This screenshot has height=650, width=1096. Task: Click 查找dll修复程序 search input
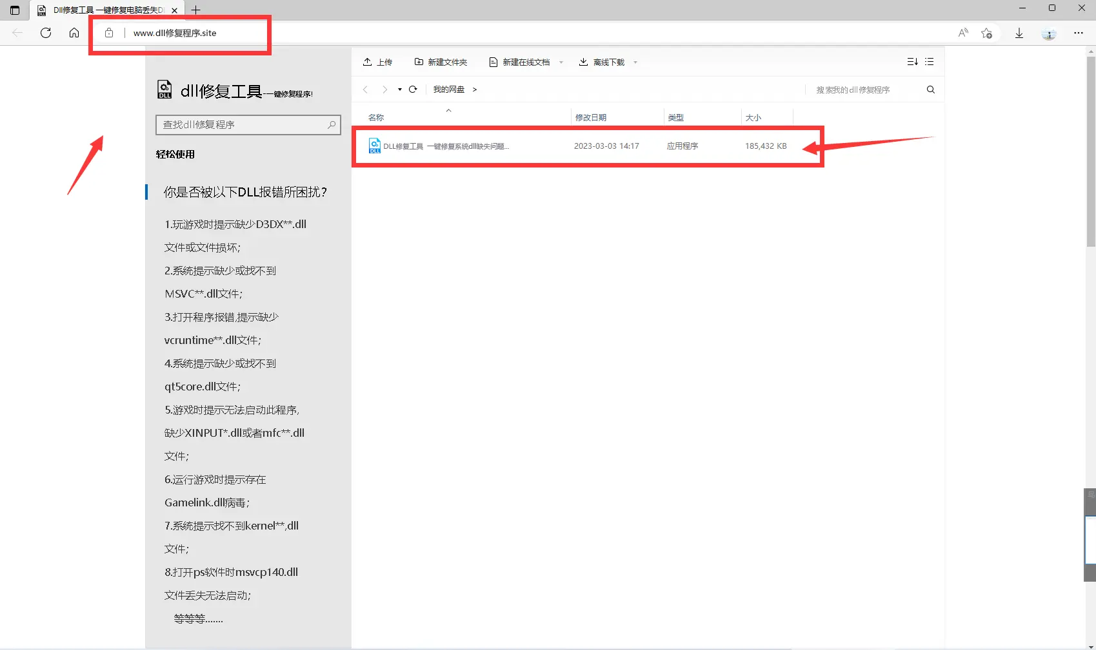point(248,124)
